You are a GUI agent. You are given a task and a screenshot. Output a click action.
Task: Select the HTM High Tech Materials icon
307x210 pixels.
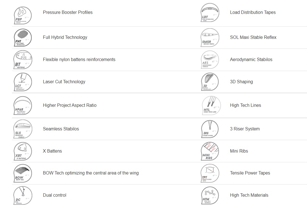(210, 196)
